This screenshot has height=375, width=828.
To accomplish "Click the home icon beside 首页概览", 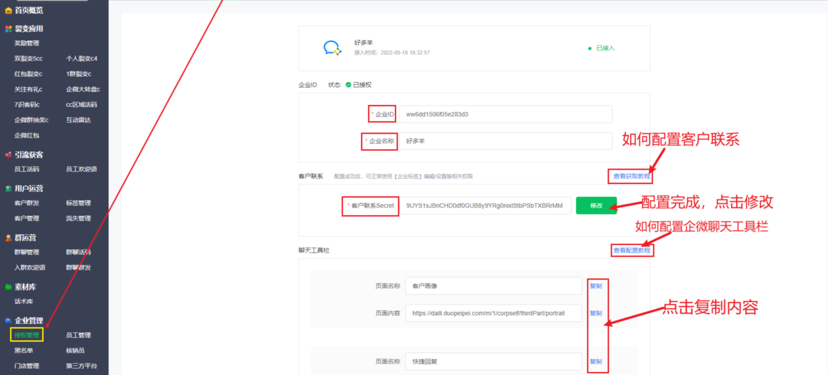I will (x=8, y=10).
